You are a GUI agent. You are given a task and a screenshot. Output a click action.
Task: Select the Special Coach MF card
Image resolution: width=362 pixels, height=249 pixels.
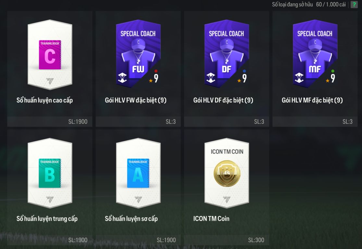click(315, 54)
